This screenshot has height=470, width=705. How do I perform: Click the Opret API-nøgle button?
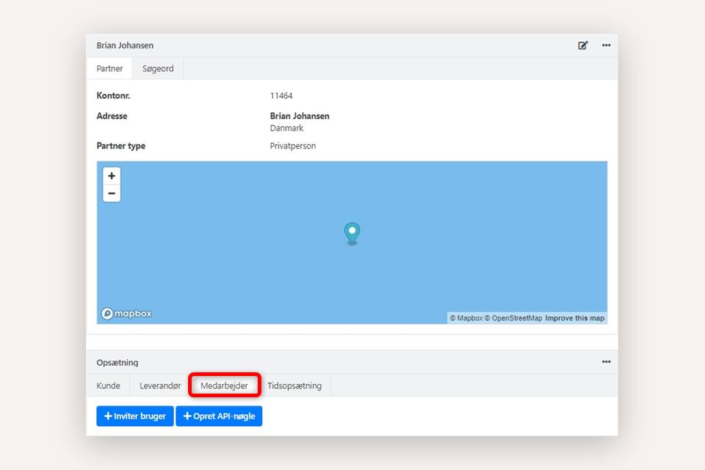click(219, 416)
